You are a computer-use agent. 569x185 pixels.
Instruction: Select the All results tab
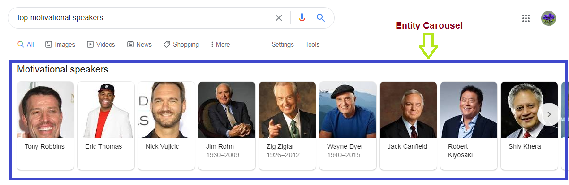pyautogui.click(x=26, y=44)
